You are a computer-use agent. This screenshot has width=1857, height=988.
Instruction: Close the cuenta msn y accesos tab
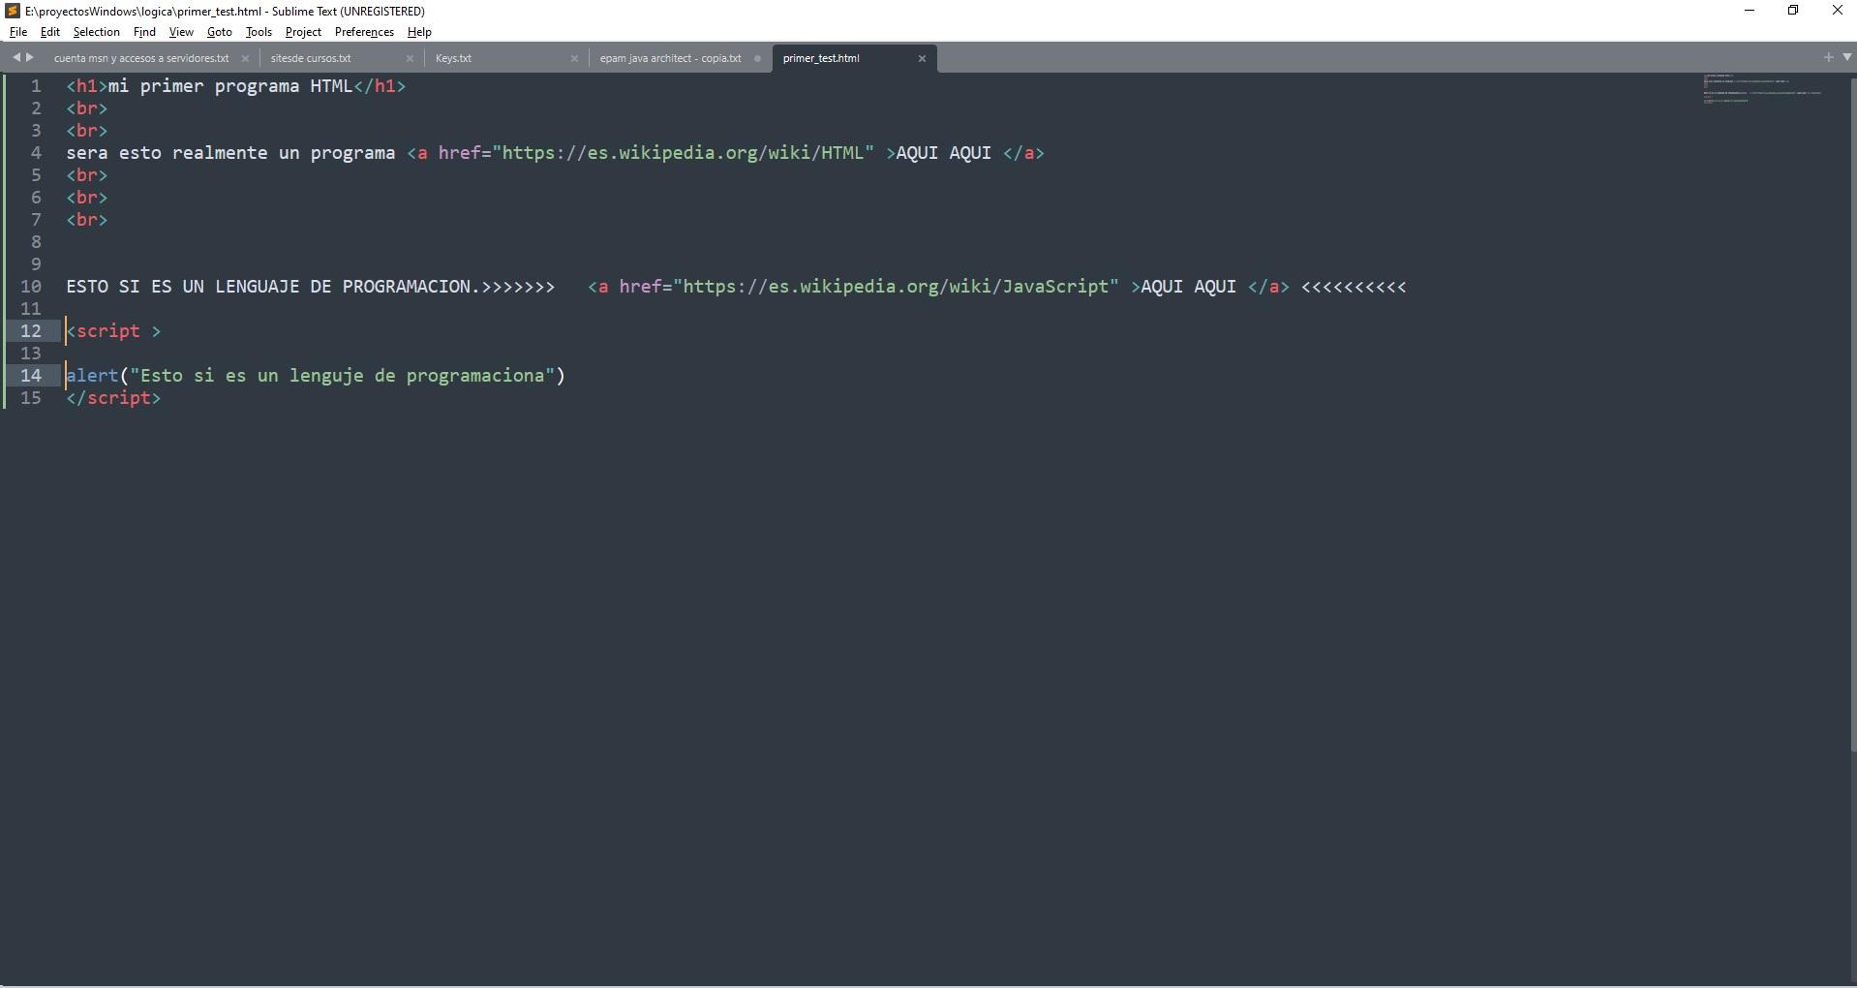pyautogui.click(x=245, y=58)
